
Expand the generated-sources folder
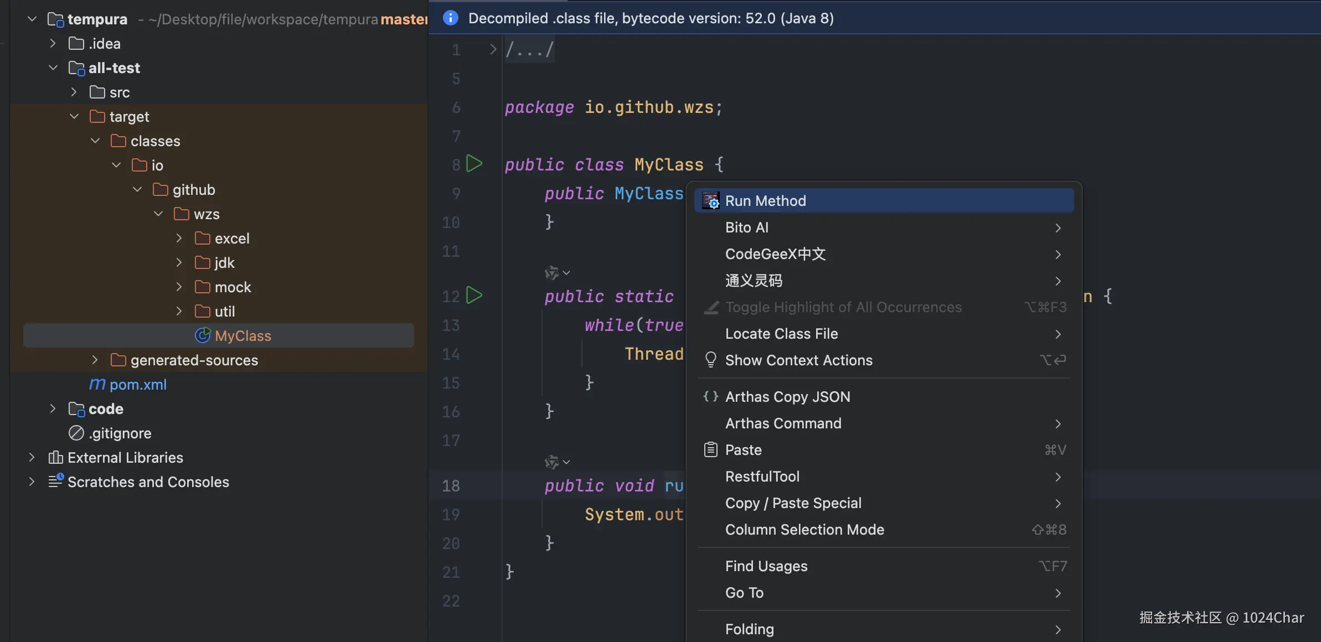(95, 360)
